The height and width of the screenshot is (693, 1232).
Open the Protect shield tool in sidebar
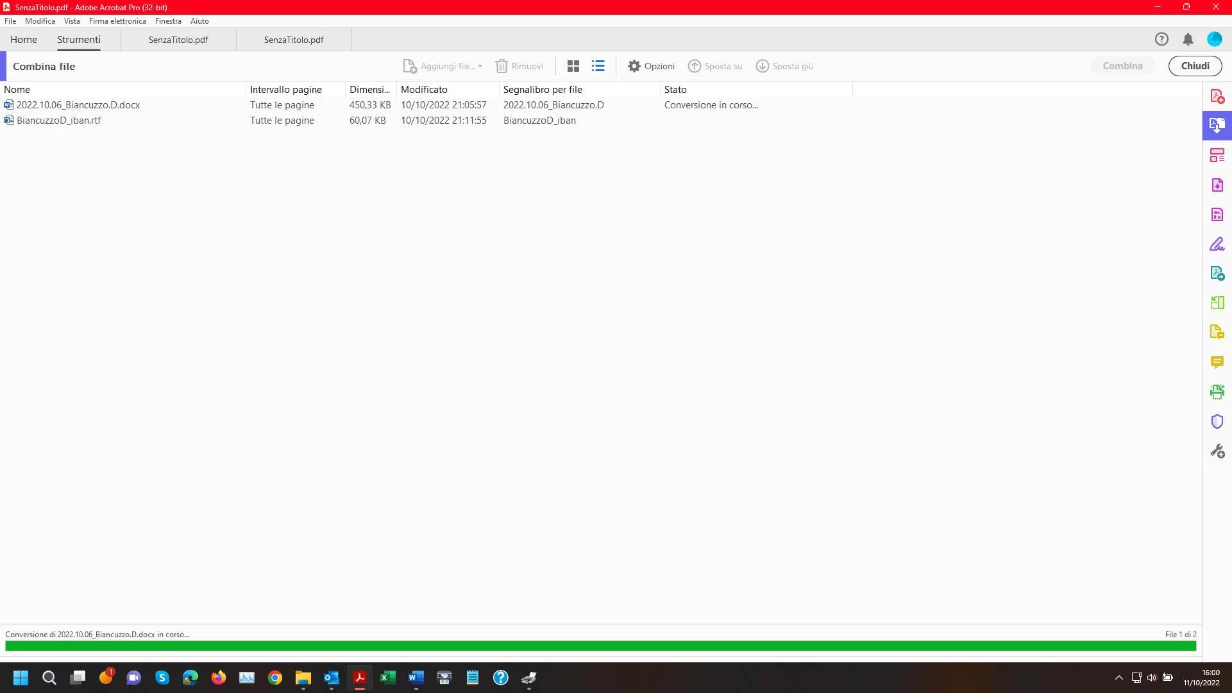click(x=1217, y=421)
